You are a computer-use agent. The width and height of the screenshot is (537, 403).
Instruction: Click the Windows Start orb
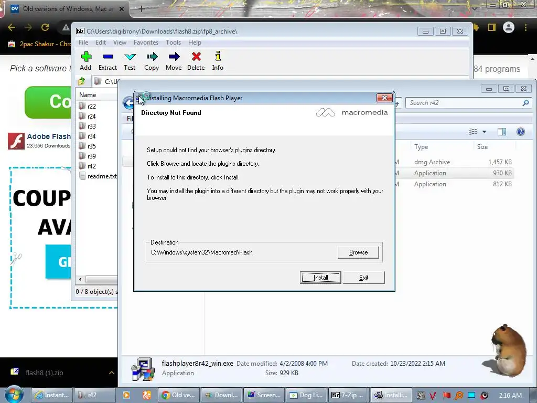click(14, 394)
